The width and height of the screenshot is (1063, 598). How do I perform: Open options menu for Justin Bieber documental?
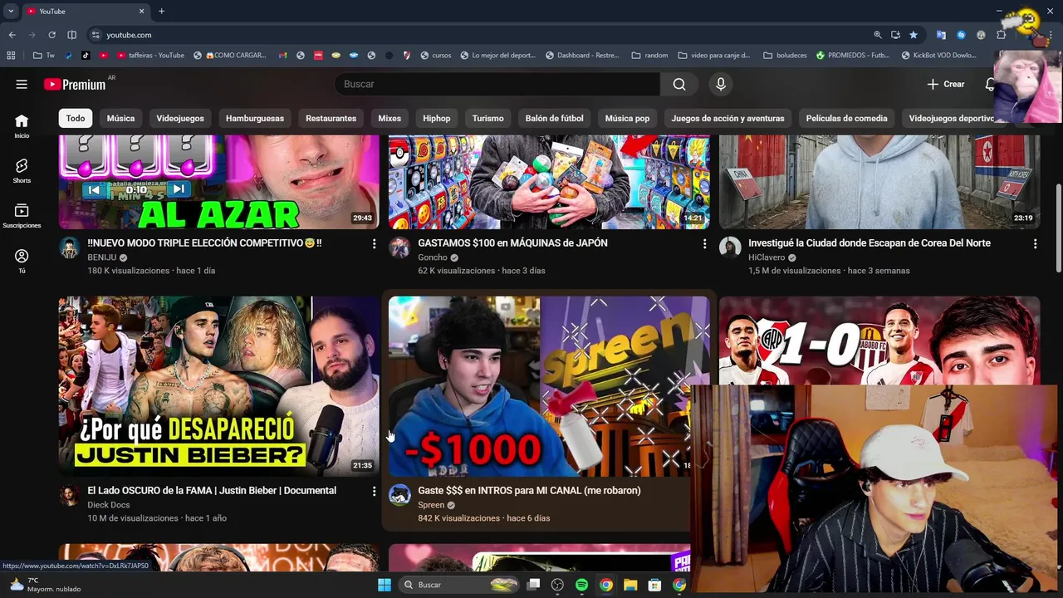click(374, 491)
